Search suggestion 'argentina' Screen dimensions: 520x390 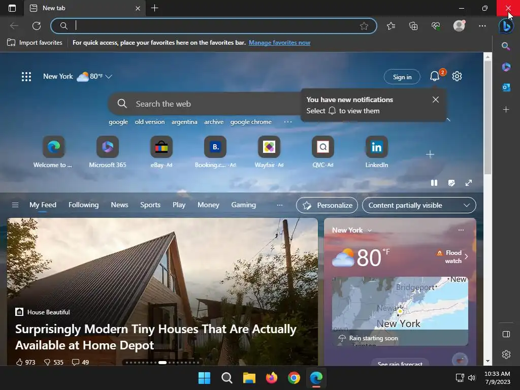click(x=184, y=122)
